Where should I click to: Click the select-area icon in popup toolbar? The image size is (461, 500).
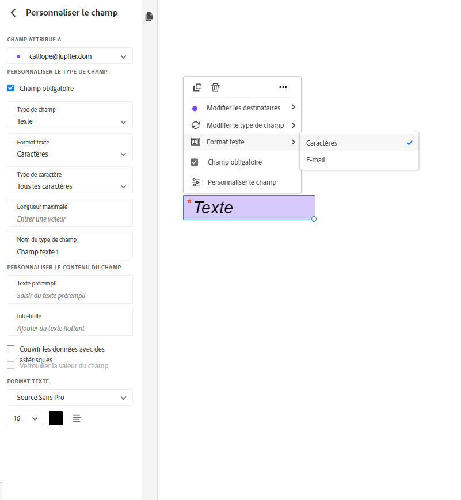(x=197, y=87)
